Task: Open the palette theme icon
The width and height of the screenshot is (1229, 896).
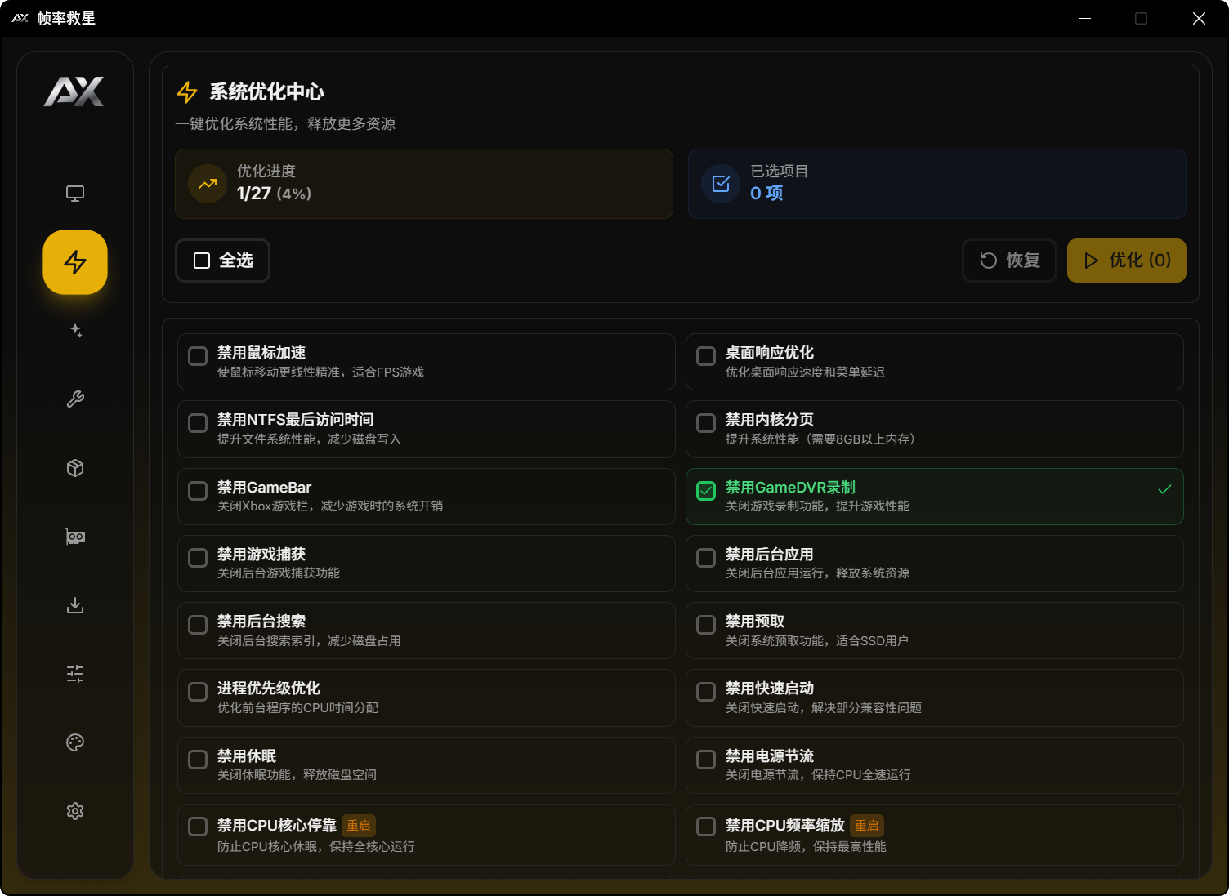Action: click(75, 742)
